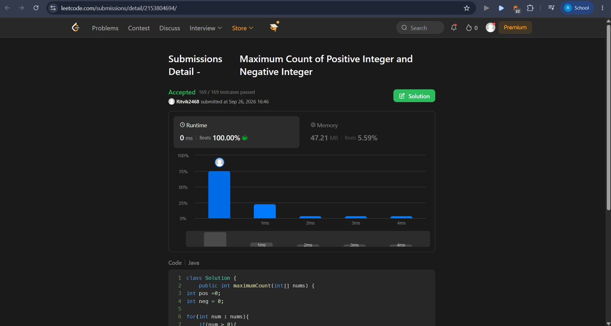Screen dimensions: 611x326
Task: Click the green Solution button
Action: pos(414,96)
